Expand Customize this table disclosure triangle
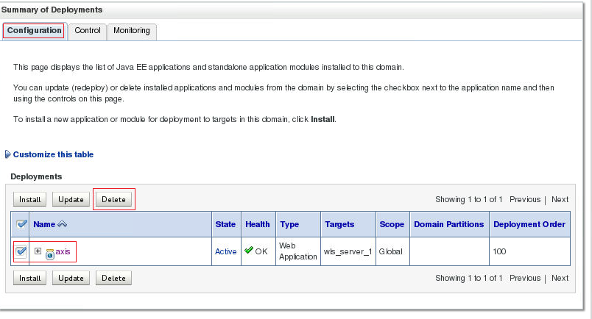 click(7, 154)
